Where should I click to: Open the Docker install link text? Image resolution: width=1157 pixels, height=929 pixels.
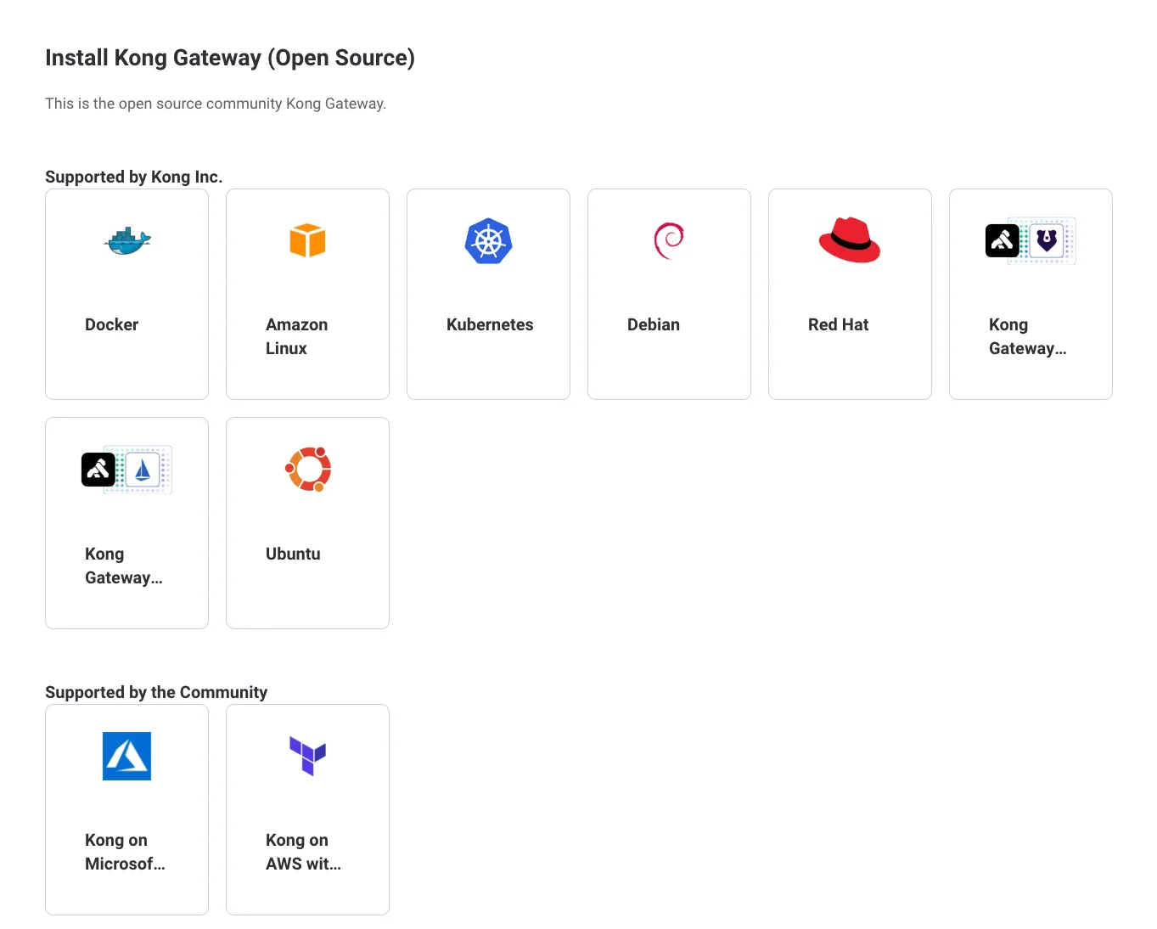click(x=111, y=325)
